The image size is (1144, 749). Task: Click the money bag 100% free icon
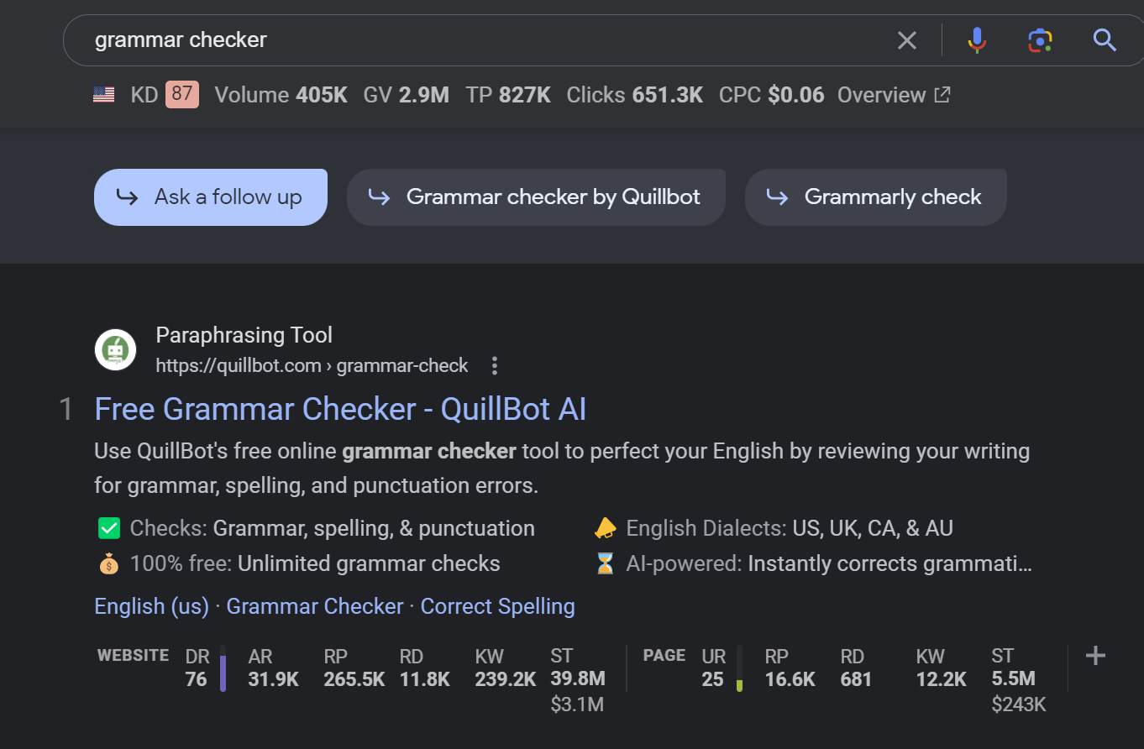(x=109, y=563)
